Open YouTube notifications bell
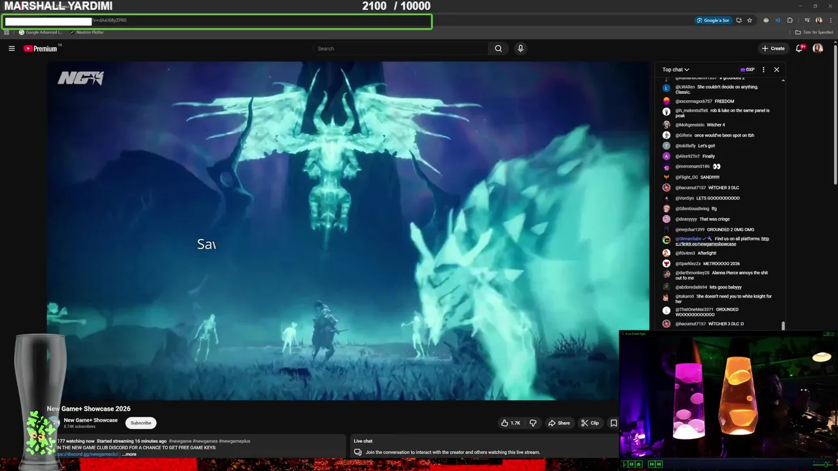Image resolution: width=838 pixels, height=471 pixels. tap(799, 48)
